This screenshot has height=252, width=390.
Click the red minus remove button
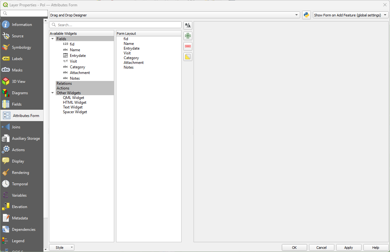188,46
